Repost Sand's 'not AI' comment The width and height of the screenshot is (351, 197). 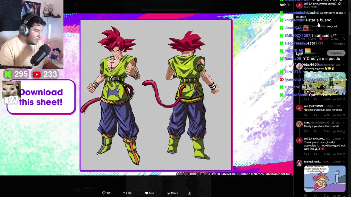coord(315,132)
